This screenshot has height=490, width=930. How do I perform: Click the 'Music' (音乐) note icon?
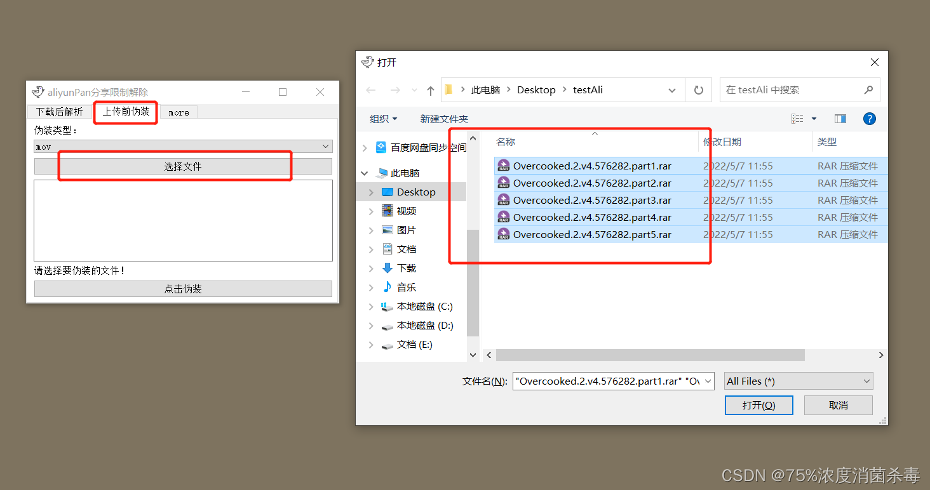tap(387, 287)
